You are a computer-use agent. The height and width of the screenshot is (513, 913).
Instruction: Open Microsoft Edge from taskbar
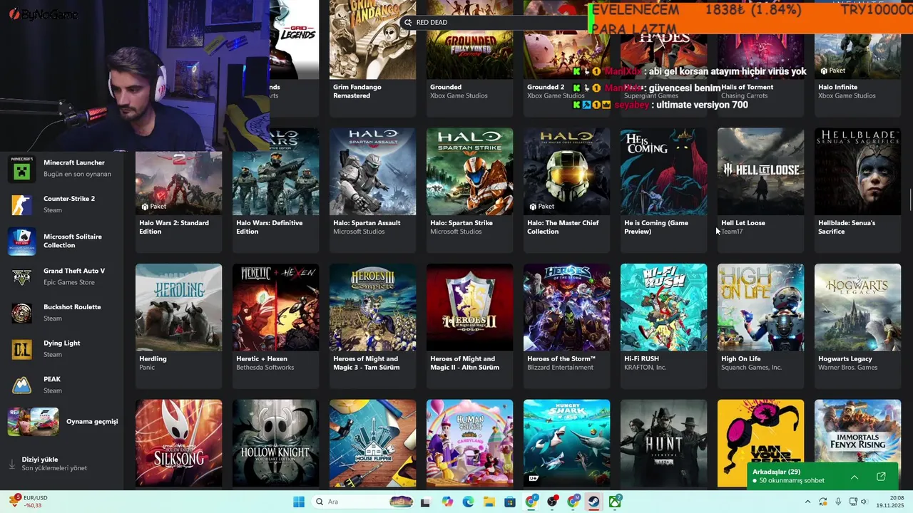(469, 502)
